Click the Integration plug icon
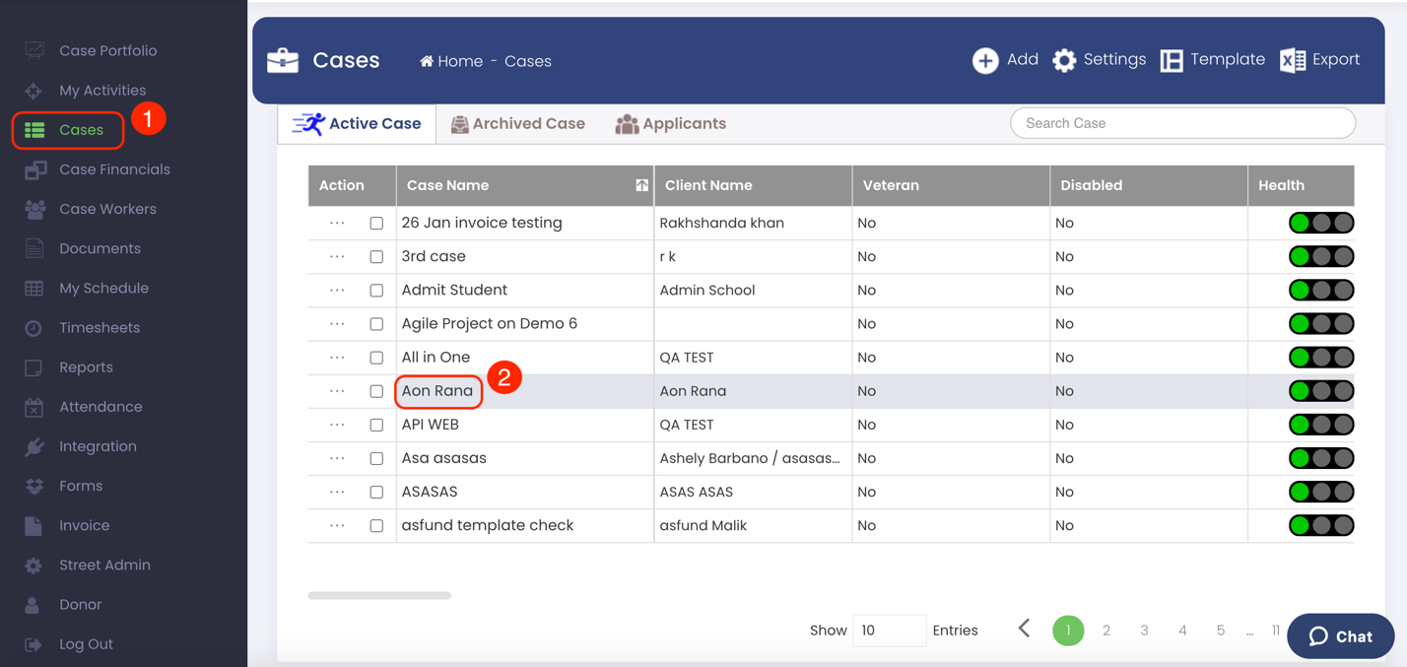 tap(34, 446)
